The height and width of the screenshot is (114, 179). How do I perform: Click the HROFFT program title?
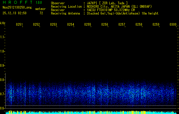[x=17, y=3]
